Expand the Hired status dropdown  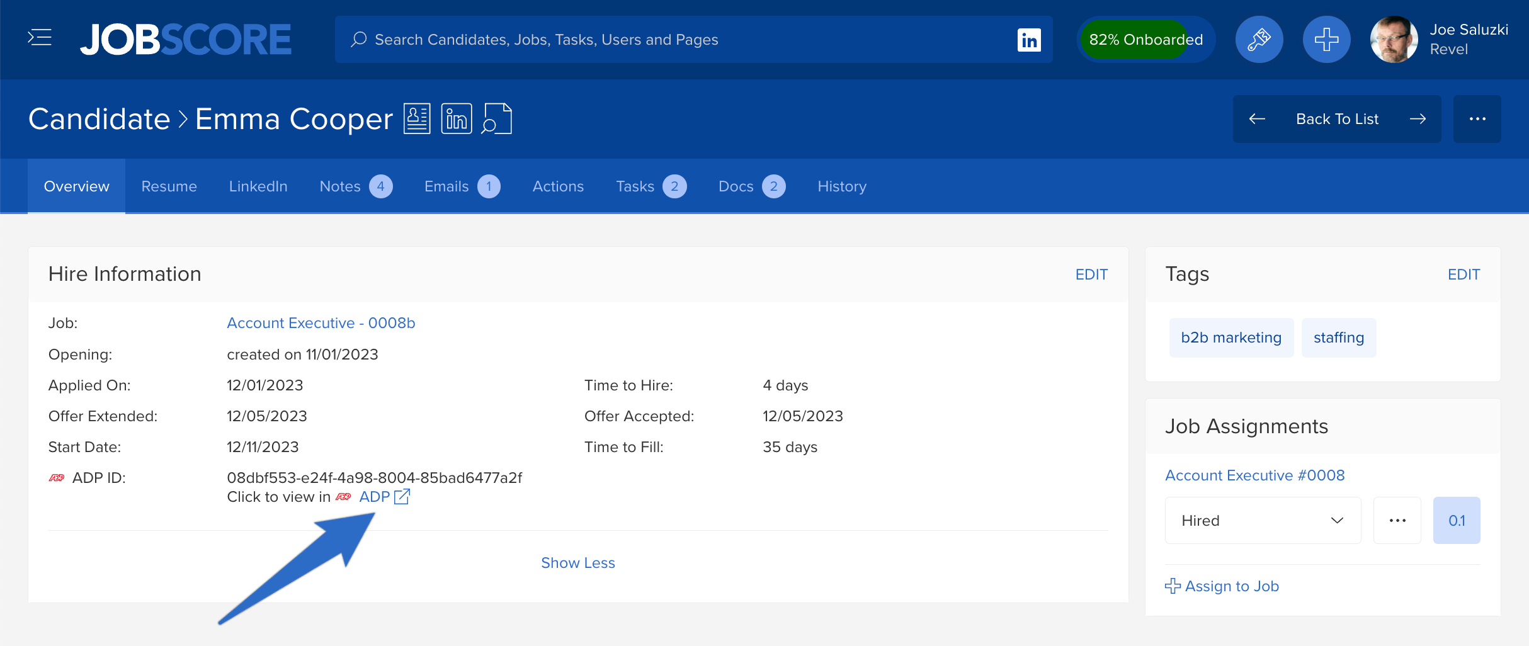click(x=1263, y=520)
